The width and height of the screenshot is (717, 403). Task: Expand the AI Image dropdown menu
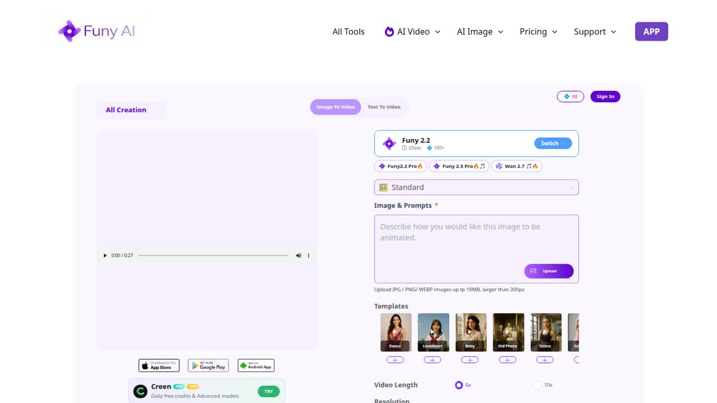tap(480, 32)
